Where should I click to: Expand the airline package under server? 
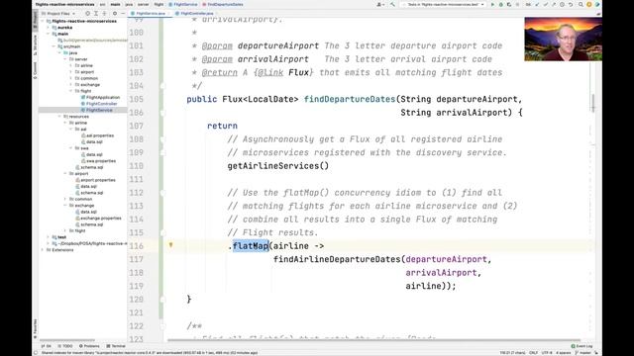coord(71,65)
